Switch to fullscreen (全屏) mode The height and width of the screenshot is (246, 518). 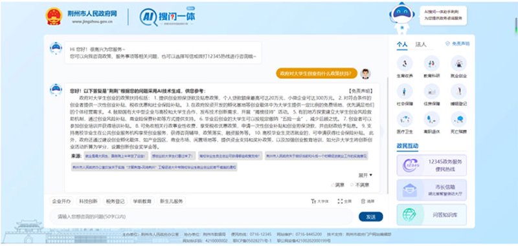[x=345, y=201]
